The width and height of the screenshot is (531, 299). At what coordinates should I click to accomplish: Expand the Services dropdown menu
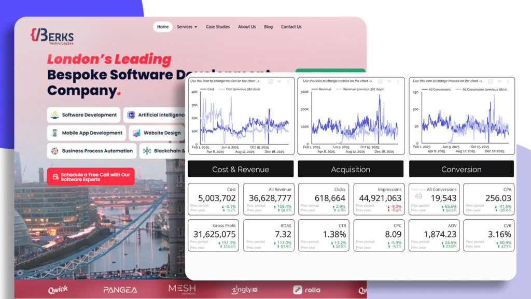coord(187,27)
